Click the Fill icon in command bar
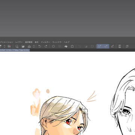This screenshot has width=135, height=135. (x=66, y=46)
